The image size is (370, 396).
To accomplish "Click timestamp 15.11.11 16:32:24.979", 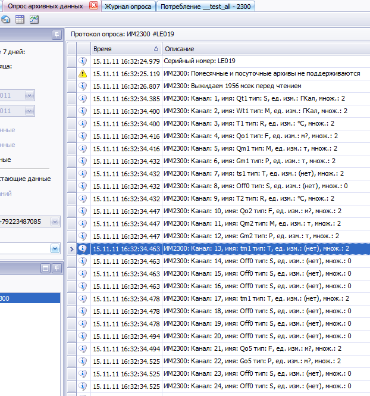I will click(x=126, y=61).
